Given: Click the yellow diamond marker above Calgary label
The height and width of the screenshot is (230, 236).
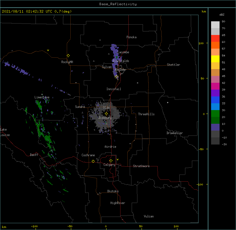Looking at the screenshot, I should coord(111,161).
